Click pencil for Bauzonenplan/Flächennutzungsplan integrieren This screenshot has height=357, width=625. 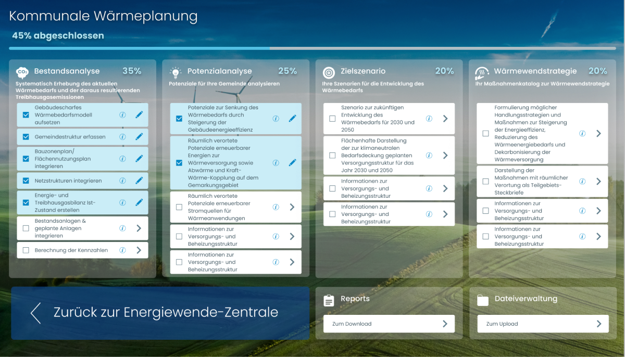(139, 159)
